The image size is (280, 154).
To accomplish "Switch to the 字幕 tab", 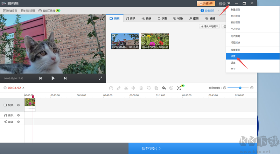I will [162, 18].
